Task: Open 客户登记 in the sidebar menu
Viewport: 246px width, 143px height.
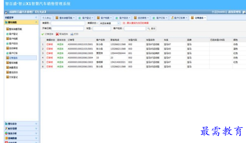Action: [x=12, y=34]
